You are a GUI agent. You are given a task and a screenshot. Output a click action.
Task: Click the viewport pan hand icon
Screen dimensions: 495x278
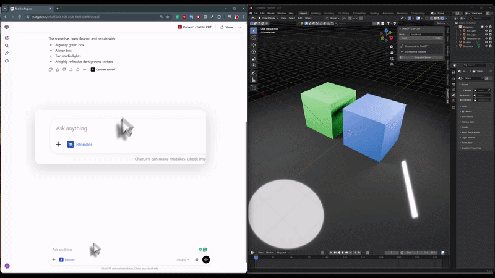click(x=392, y=53)
